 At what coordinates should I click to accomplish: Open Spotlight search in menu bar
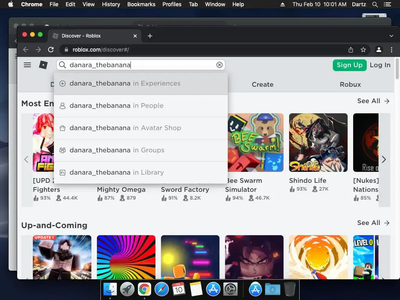pyautogui.click(x=375, y=4)
